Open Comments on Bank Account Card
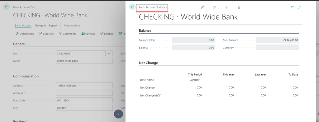Image resolution: width=319 pixels, height=122 pixels. [x=68, y=34]
